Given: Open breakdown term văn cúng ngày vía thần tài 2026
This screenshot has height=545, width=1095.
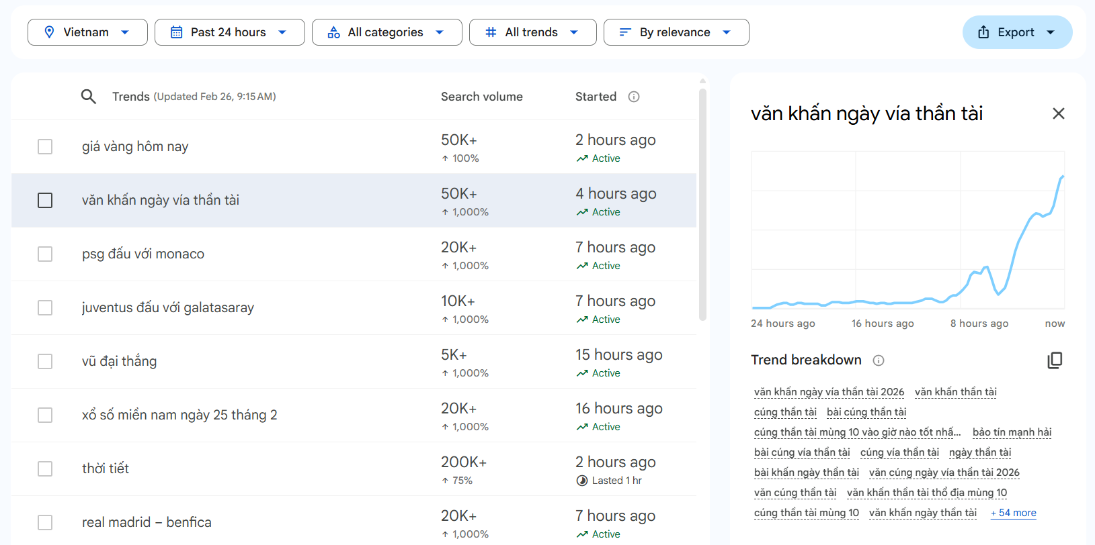Looking at the screenshot, I should pyautogui.click(x=944, y=473).
